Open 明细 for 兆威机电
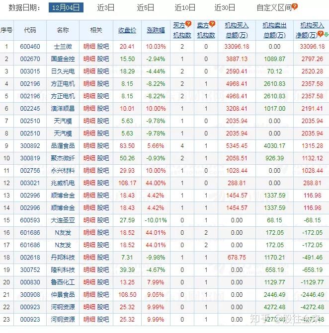The width and height of the screenshot is (329, 333). tap(89, 183)
